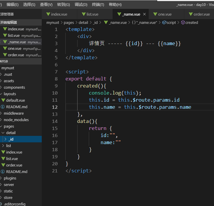The image size is (214, 206).
Task: Open the 查看(V) menu
Action: (x=46, y=5)
